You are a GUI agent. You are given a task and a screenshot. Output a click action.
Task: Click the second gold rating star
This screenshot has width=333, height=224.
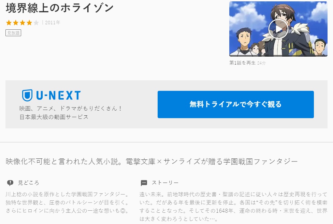tap(16, 23)
